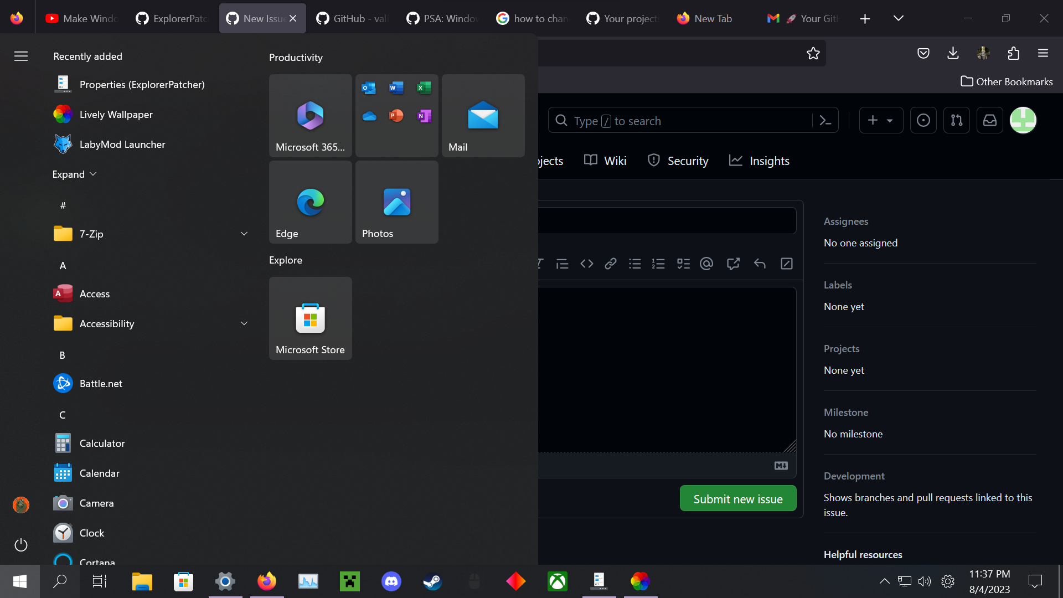Open the GitHub notifications inbox icon
Screen dimensions: 1063x598
click(990, 120)
